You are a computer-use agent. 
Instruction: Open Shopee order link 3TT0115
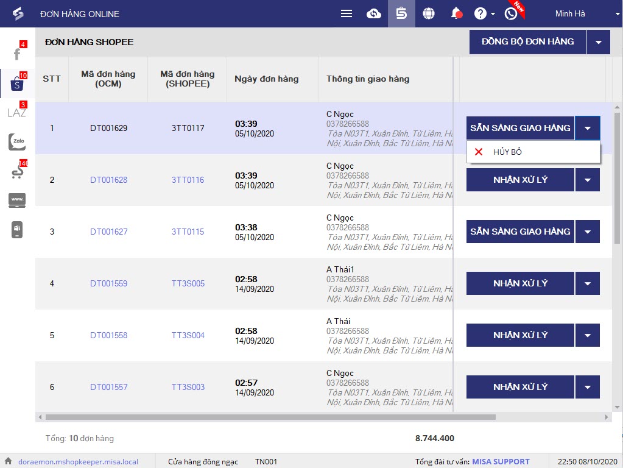click(x=188, y=232)
